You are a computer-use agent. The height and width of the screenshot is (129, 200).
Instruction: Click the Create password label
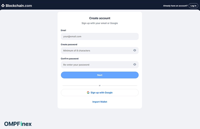point(69,45)
